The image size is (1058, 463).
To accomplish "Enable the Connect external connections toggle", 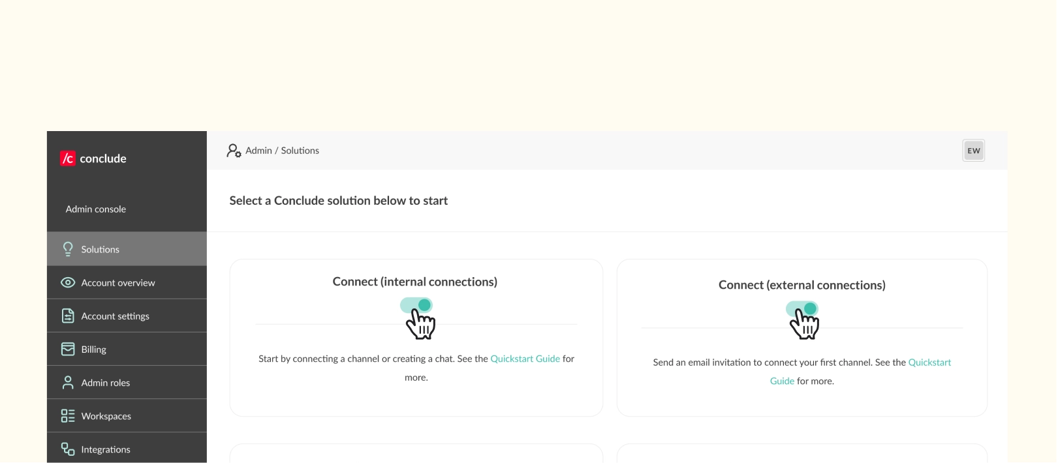I will click(x=802, y=309).
